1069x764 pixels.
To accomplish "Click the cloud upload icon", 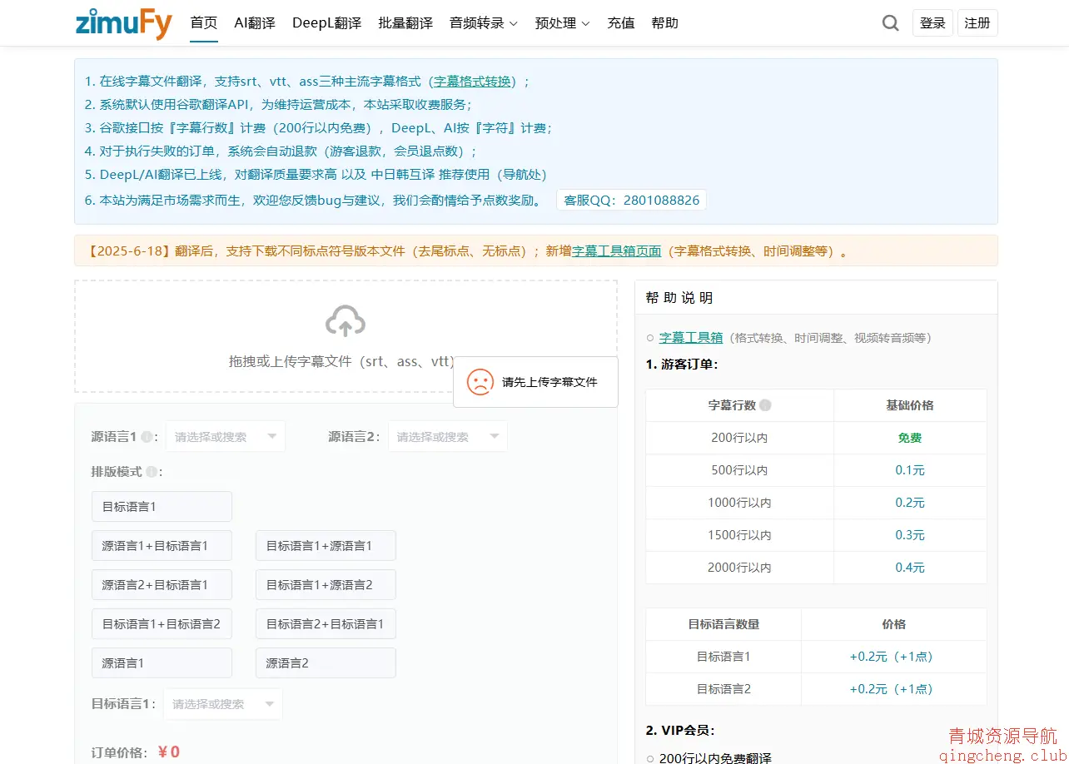I will point(346,321).
